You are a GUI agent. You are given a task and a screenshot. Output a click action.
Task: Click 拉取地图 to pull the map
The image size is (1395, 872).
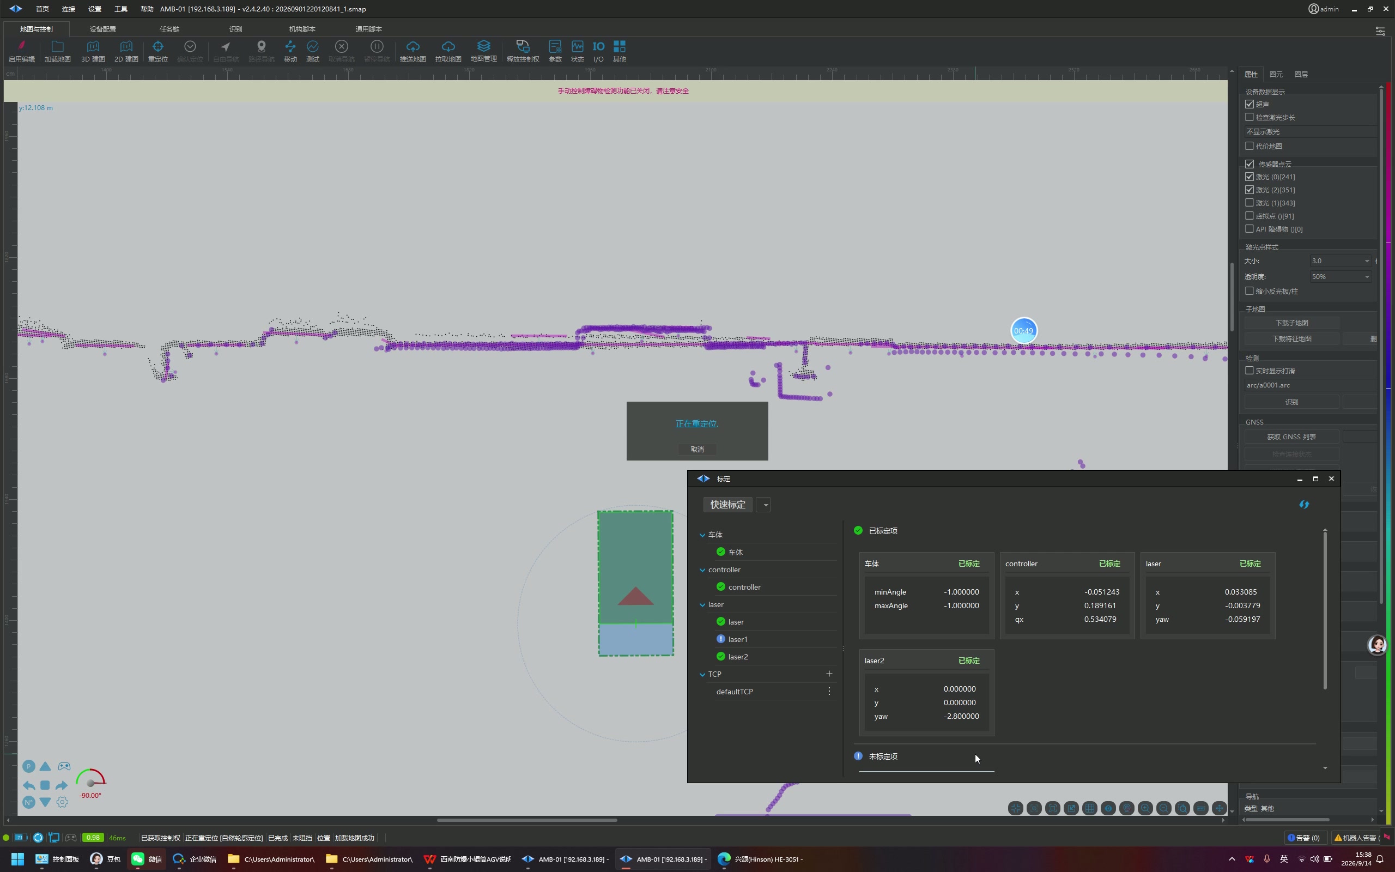tap(448, 51)
